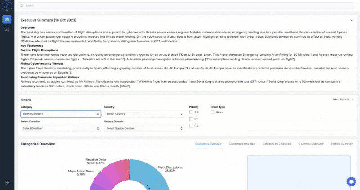Switch to Category by Countries tab
This screenshot has width=360, height=190.
[277, 144]
